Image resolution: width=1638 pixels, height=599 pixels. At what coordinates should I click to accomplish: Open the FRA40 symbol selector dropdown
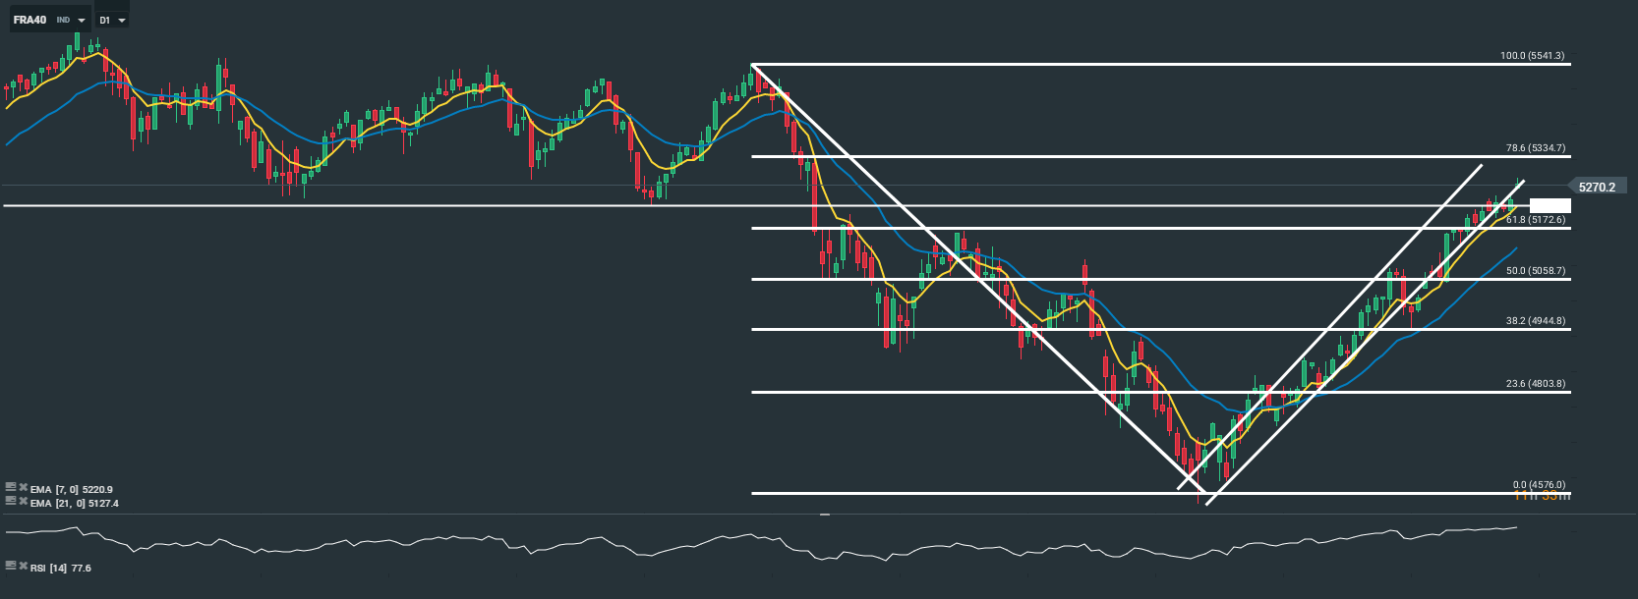pyautogui.click(x=81, y=21)
